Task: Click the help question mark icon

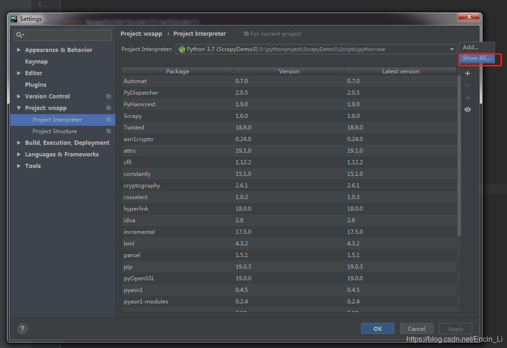Action: (x=22, y=329)
